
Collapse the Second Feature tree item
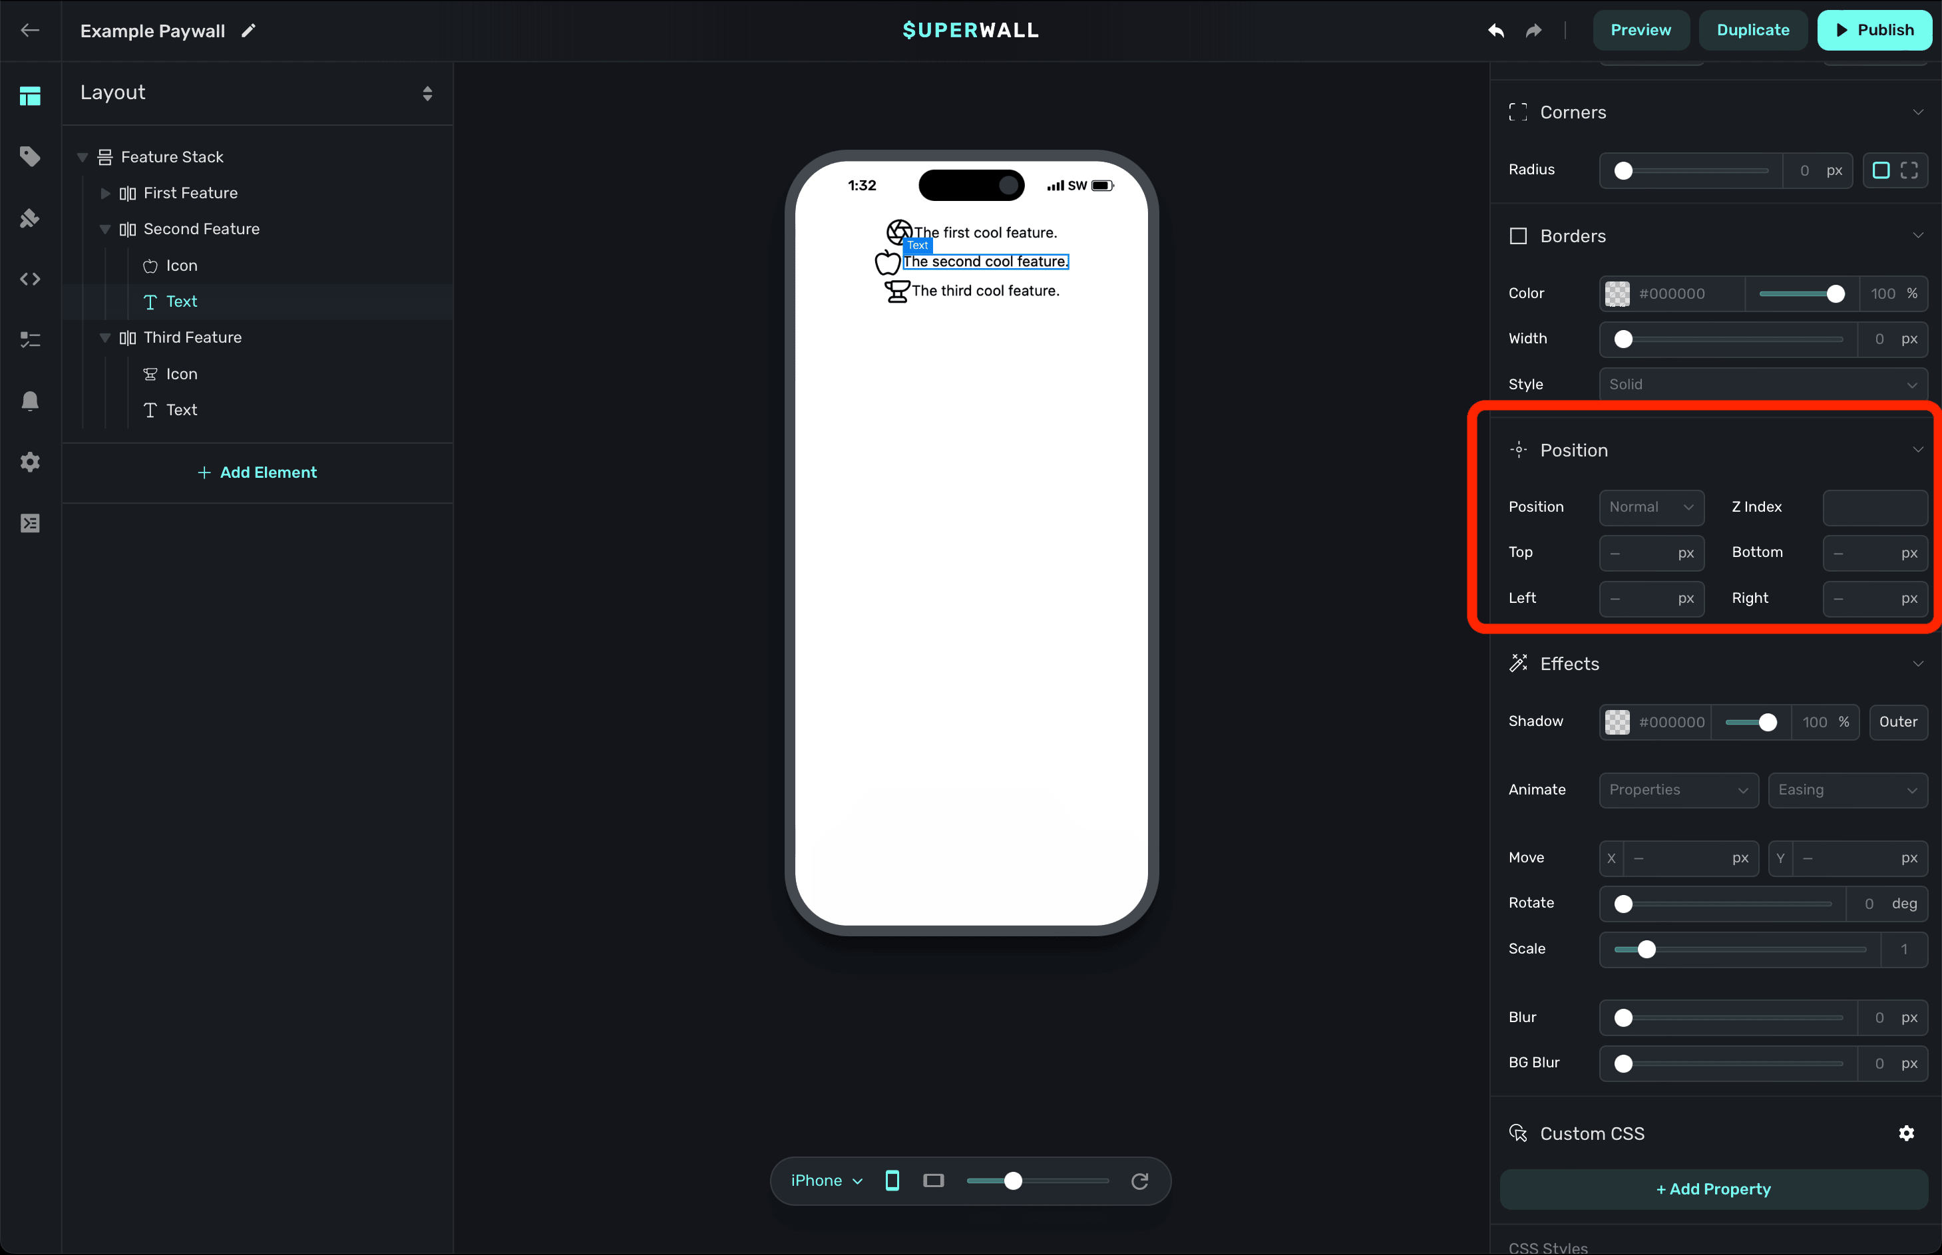(x=105, y=230)
